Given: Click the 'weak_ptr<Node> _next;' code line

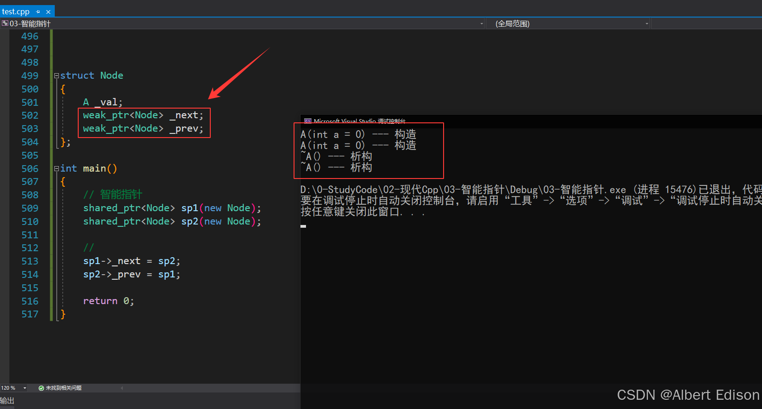Looking at the screenshot, I should [x=143, y=115].
